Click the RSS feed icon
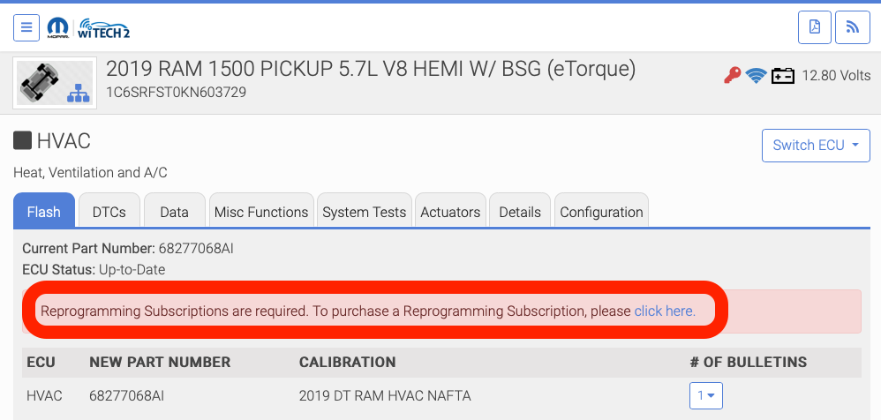This screenshot has width=881, height=420. tap(853, 26)
